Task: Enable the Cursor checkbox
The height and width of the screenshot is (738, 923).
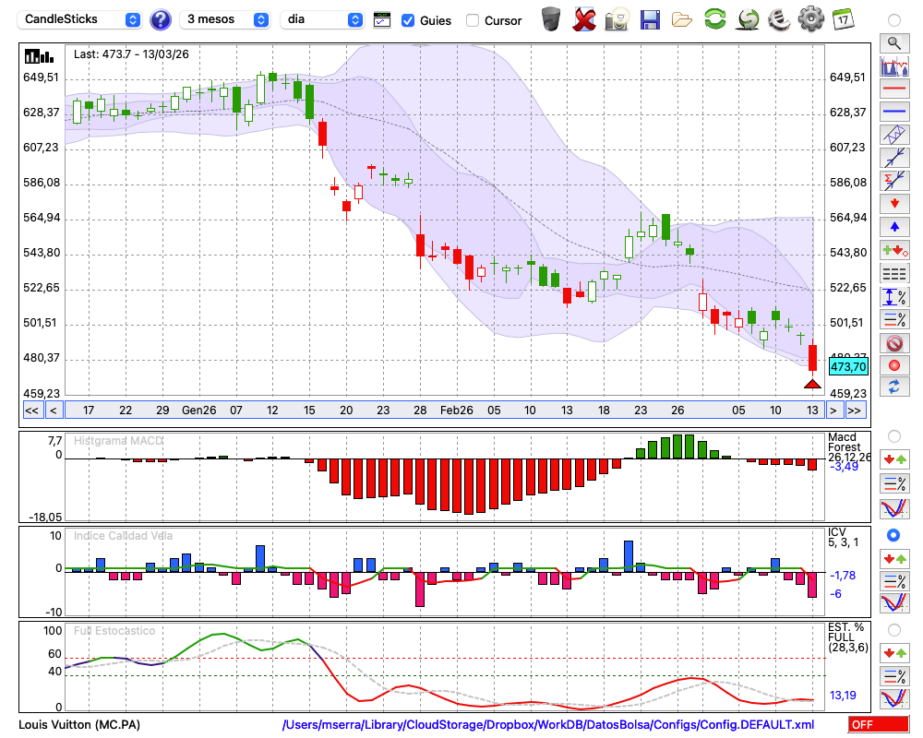Action: [x=473, y=20]
